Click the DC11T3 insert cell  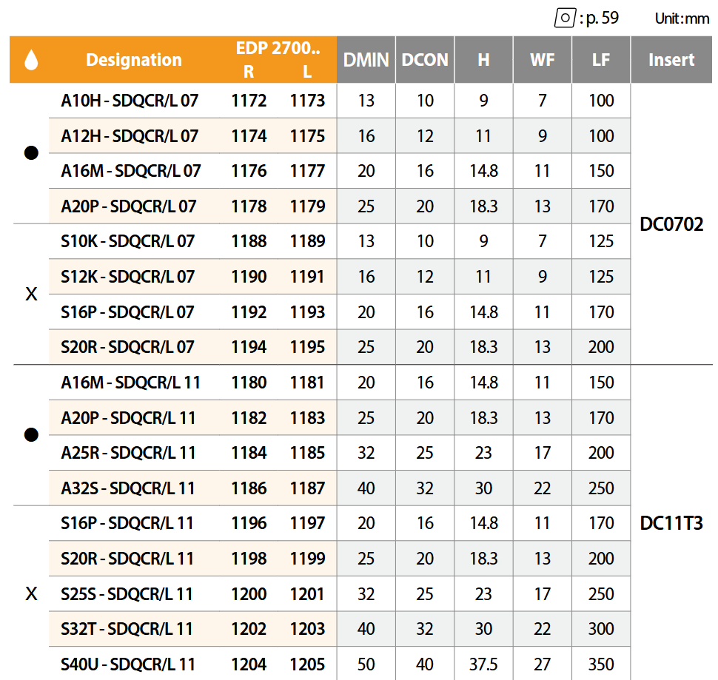click(x=671, y=523)
